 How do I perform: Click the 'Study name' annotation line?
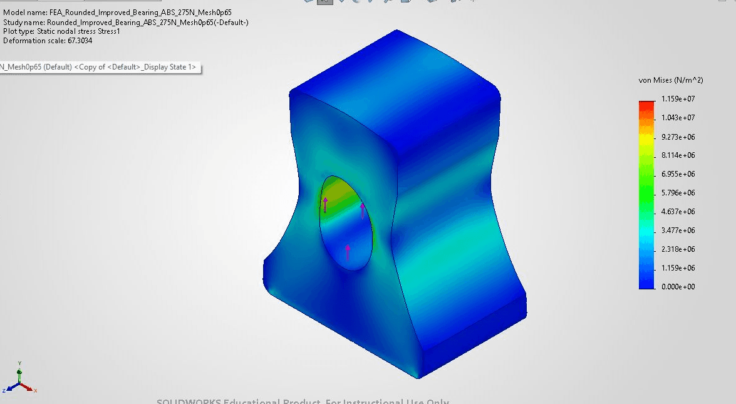pyautogui.click(x=126, y=22)
